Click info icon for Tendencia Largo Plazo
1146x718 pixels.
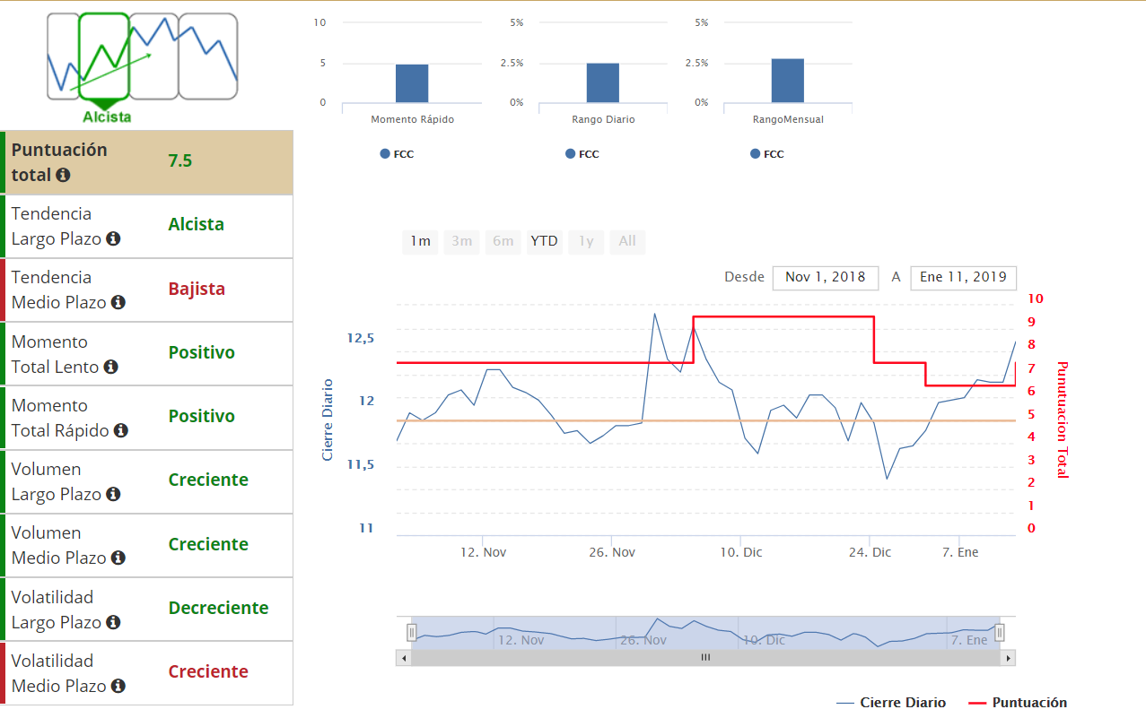(x=113, y=238)
